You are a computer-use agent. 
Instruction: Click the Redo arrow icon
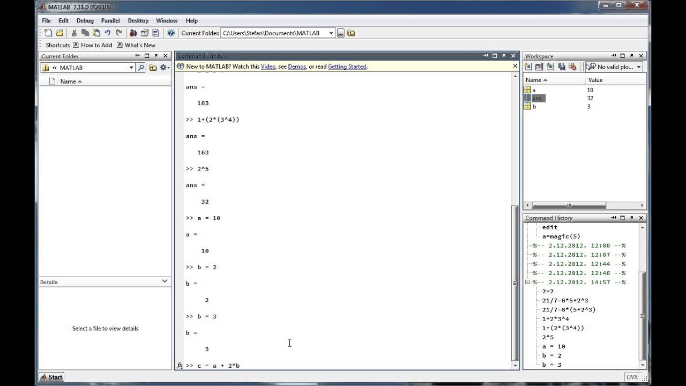pos(118,33)
